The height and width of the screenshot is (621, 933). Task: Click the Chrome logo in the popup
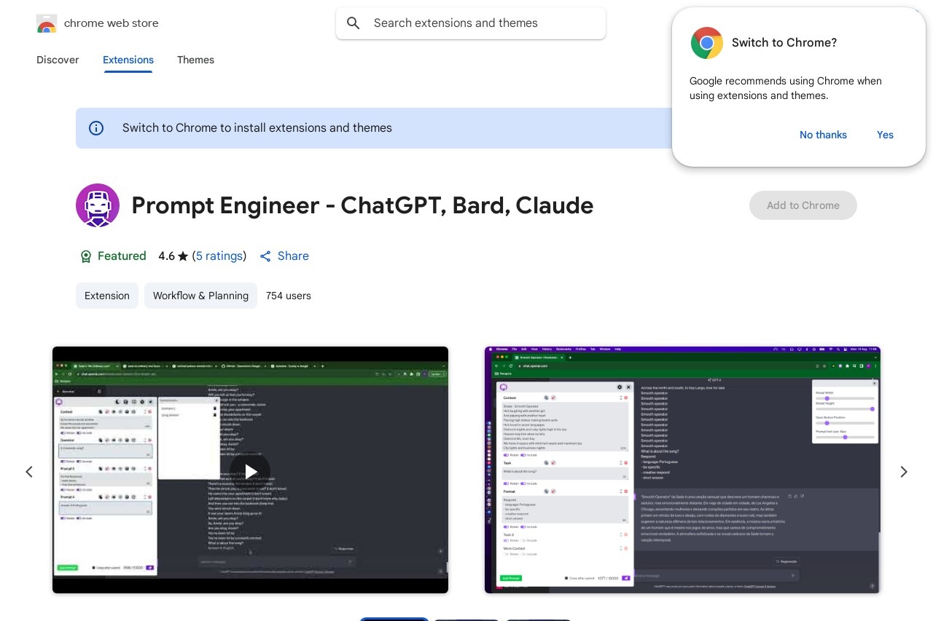click(x=706, y=43)
